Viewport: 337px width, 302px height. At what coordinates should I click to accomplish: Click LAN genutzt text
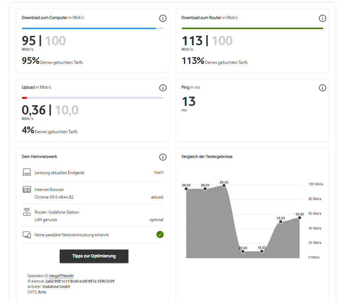(46, 220)
